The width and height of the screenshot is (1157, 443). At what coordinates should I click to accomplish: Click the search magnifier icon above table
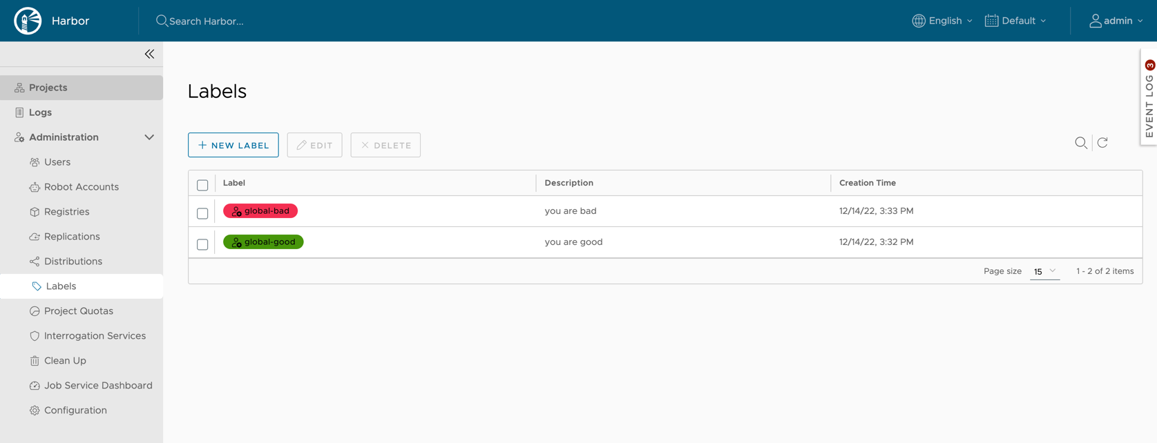point(1080,143)
